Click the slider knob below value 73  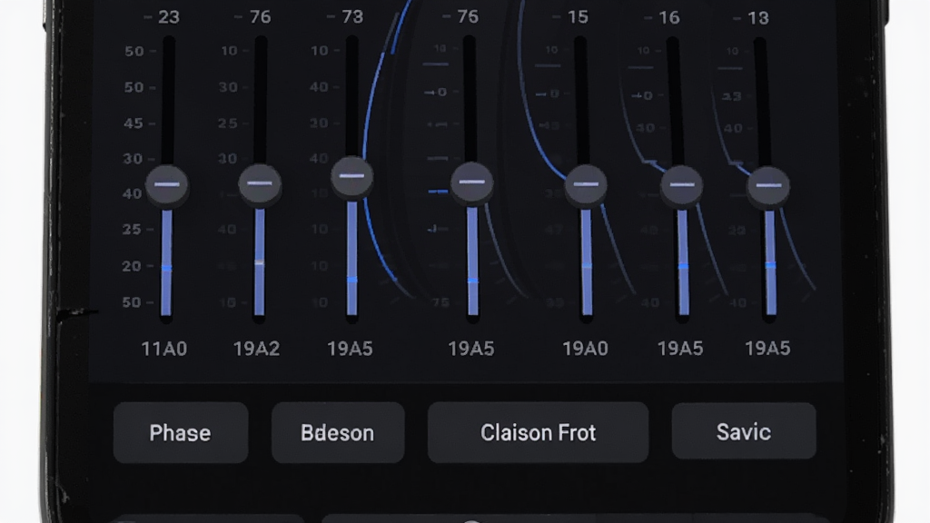click(x=352, y=177)
